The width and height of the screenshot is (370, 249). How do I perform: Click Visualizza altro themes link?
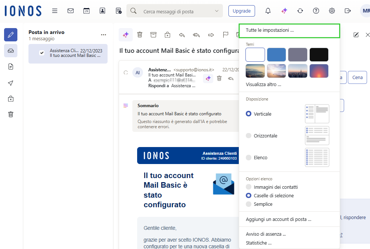click(264, 84)
